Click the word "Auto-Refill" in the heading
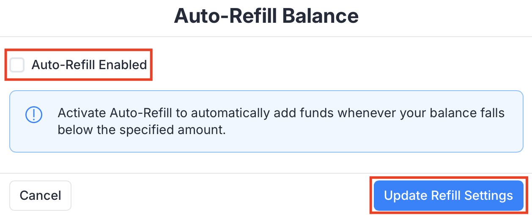Screen dimensions: 532x215 point(225,17)
